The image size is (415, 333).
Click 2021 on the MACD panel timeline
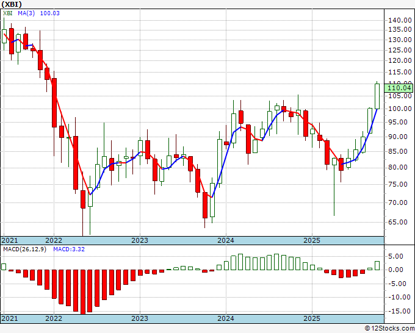tap(10, 318)
